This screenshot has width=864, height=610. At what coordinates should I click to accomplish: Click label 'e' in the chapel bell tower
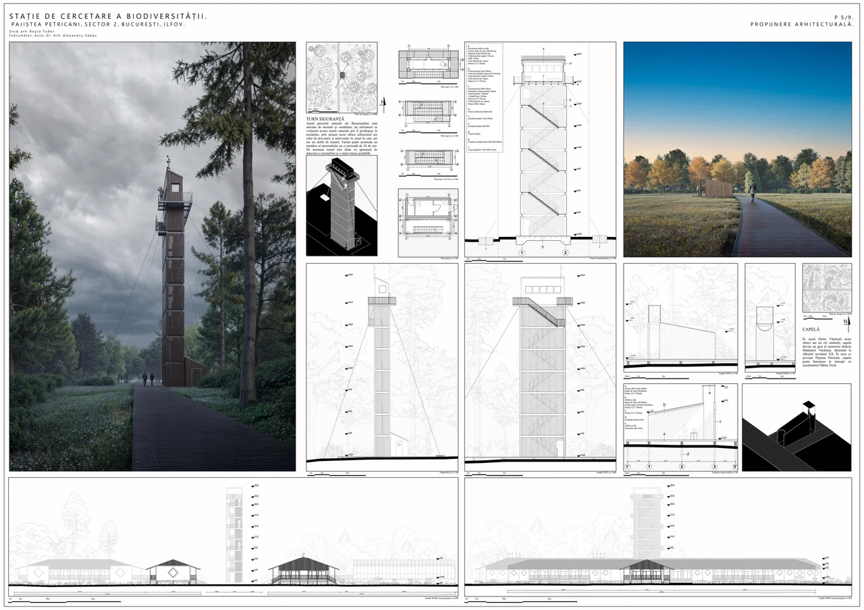point(709,392)
